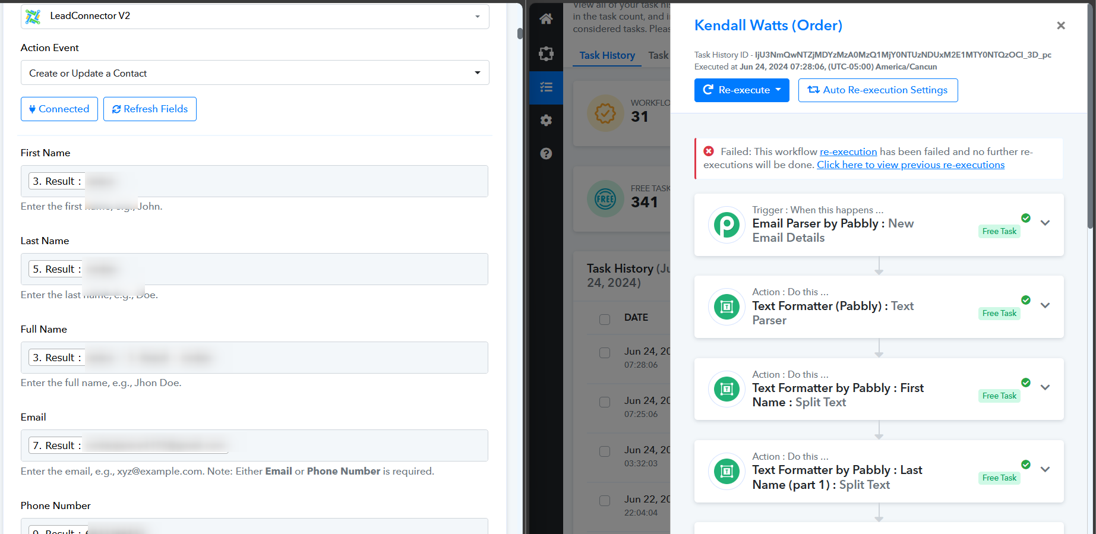
Task: Click the Action Event label
Action: pos(50,48)
